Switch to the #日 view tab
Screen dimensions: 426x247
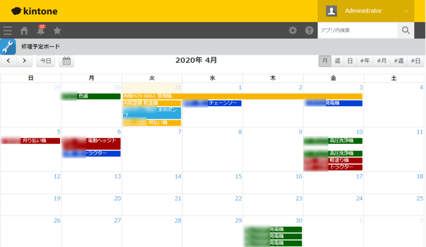pyautogui.click(x=416, y=61)
